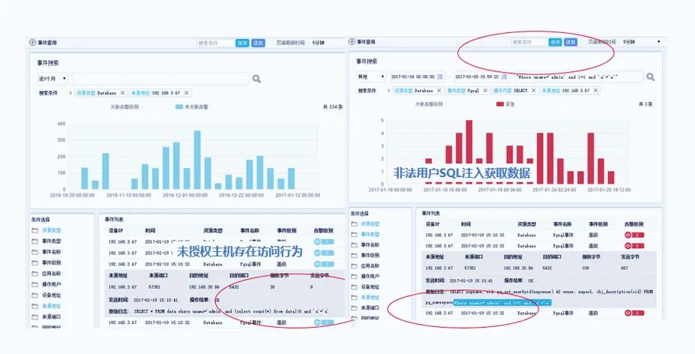Click 设备IP column header in blue-chart panel
The height and width of the screenshot is (354, 695).
point(115,231)
